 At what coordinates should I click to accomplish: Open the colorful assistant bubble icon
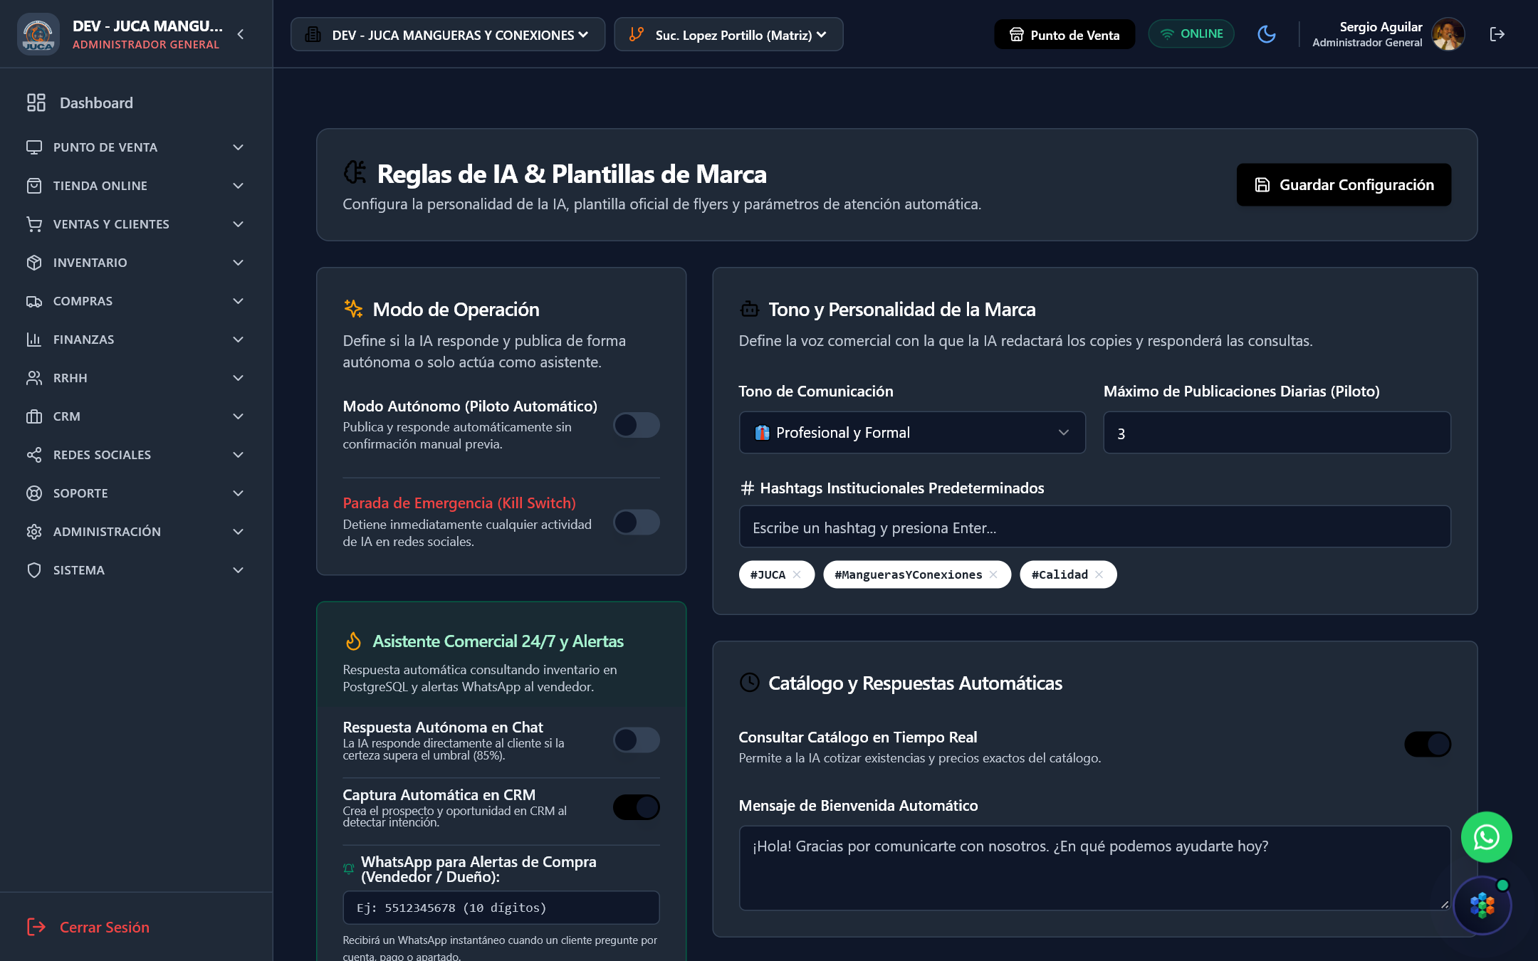[1482, 905]
